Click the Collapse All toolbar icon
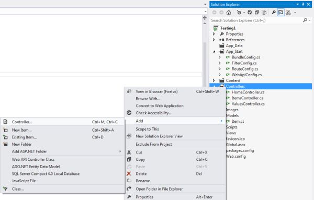Viewport: 314px width, 200px height. [257, 13]
